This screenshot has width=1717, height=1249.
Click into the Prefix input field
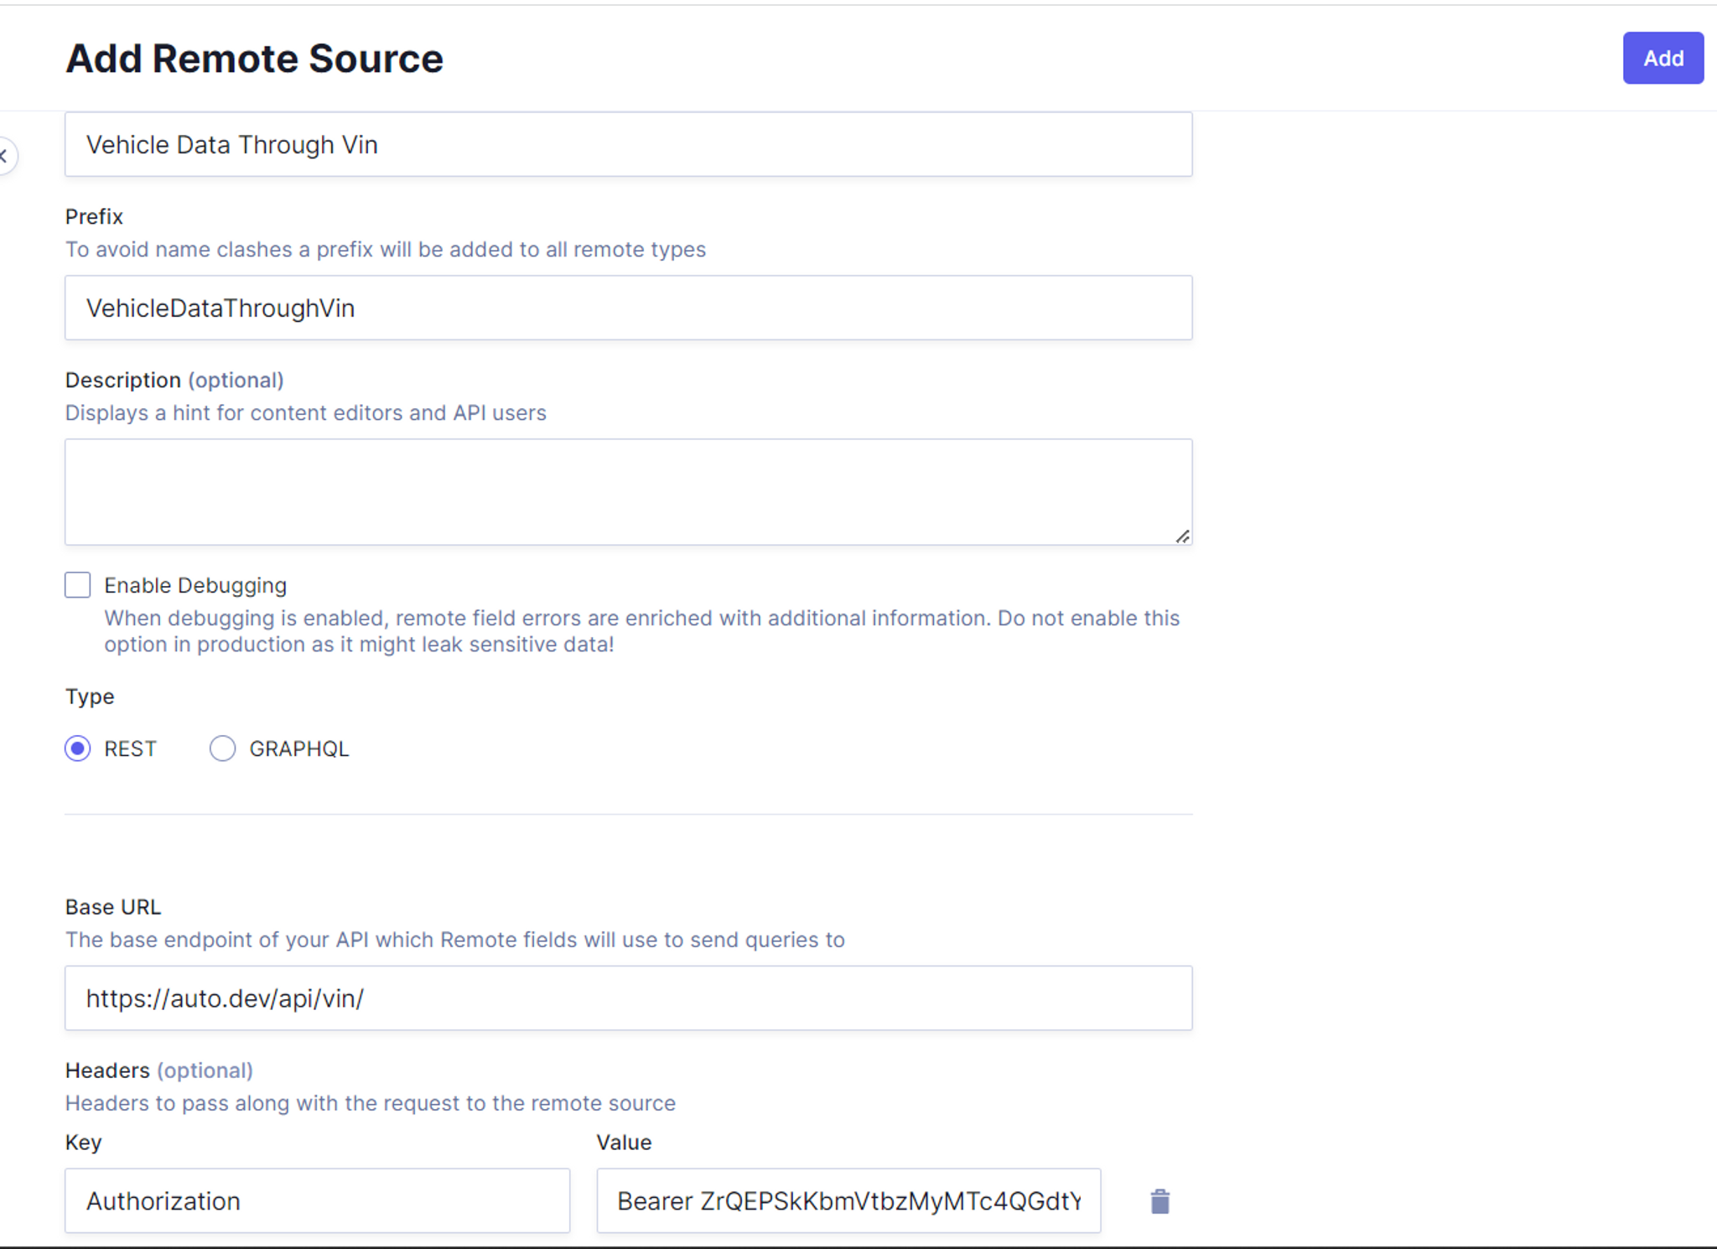point(628,308)
